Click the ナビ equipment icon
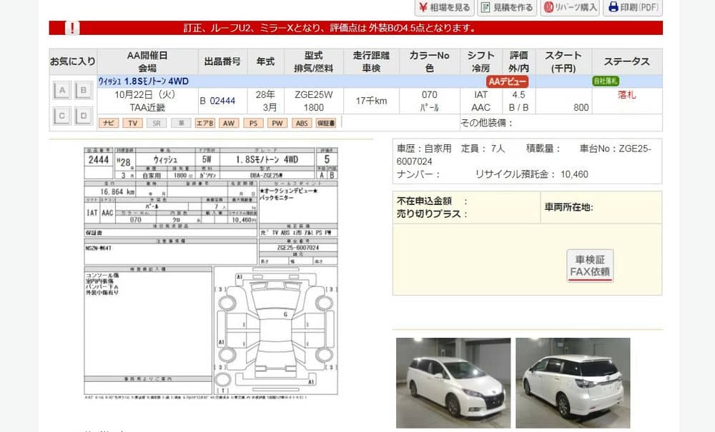Viewport: 715px width, 432px height. coord(109,123)
